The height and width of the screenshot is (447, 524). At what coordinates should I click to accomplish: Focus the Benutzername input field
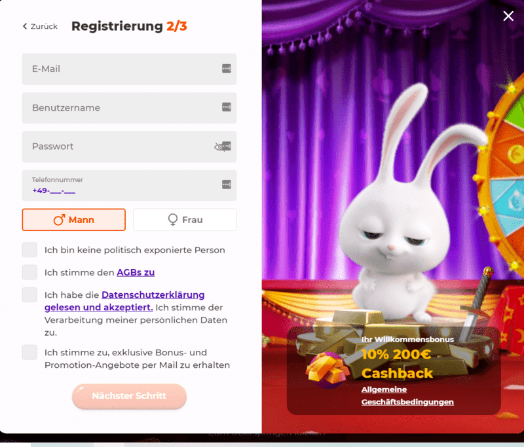(x=129, y=108)
